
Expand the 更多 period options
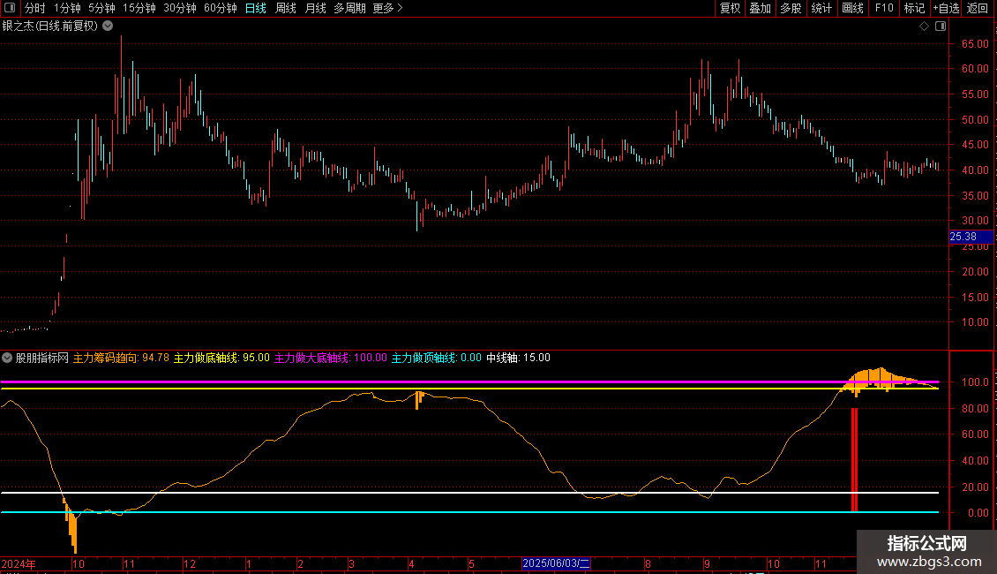[387, 9]
